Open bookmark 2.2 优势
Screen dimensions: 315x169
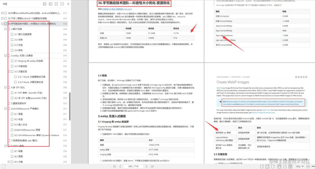[19, 40]
